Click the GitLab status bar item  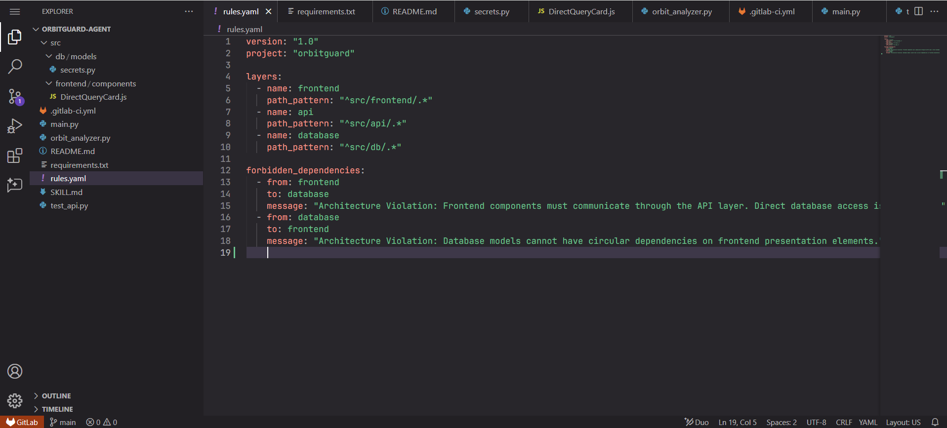point(22,422)
